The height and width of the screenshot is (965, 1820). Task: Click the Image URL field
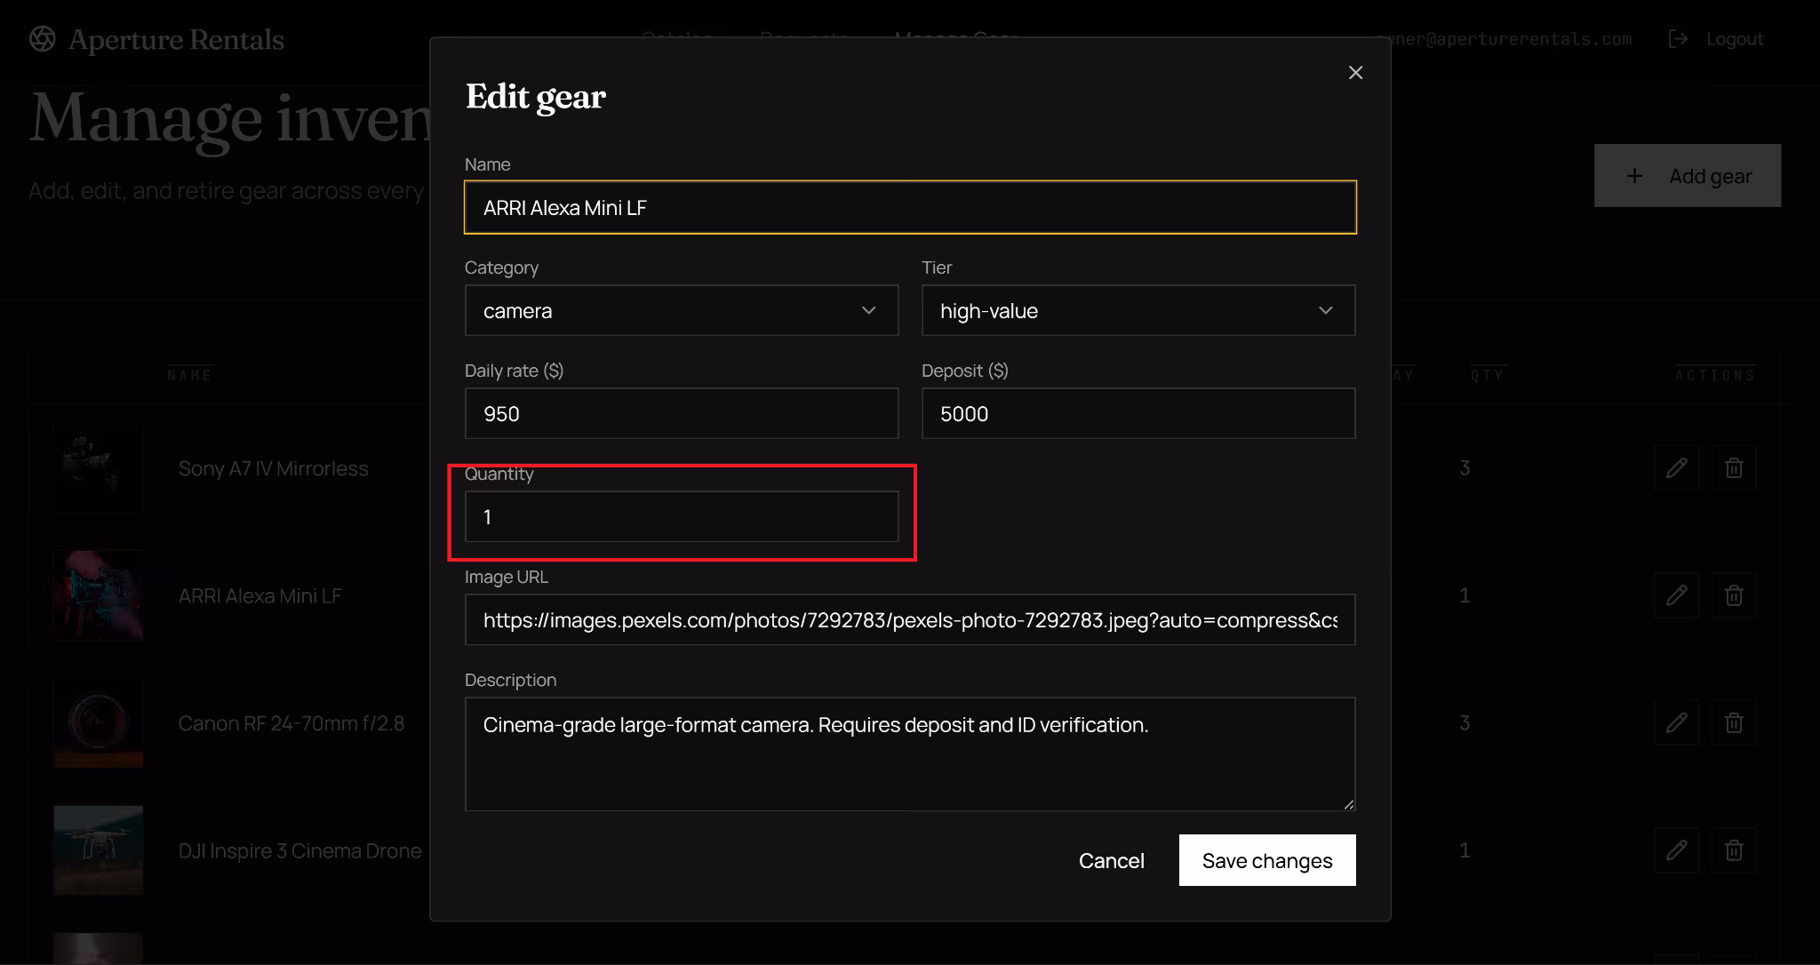(x=910, y=619)
